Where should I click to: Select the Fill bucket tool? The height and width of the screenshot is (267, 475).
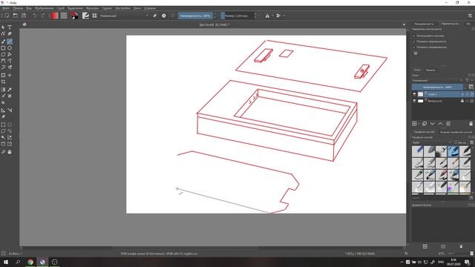click(x=3, y=102)
